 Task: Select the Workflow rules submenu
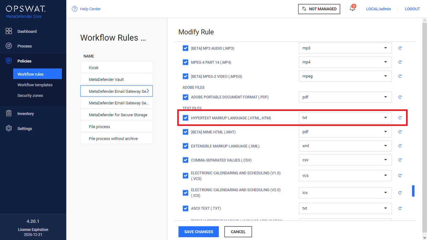click(38, 74)
